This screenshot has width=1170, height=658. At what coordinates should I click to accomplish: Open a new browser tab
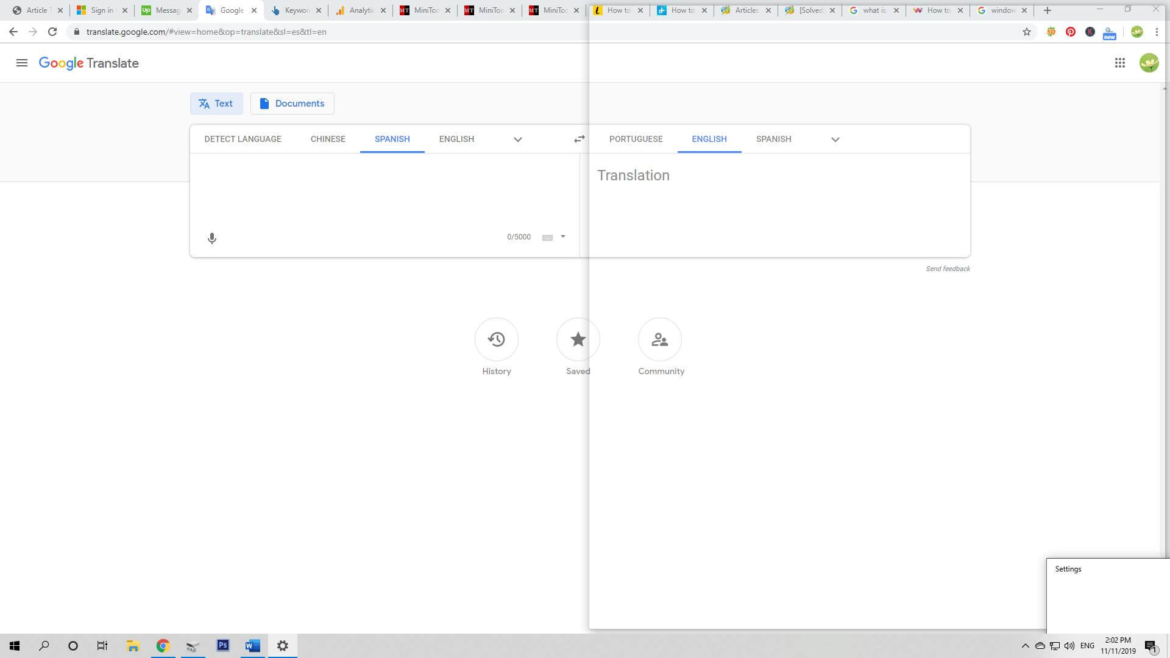point(1048,10)
